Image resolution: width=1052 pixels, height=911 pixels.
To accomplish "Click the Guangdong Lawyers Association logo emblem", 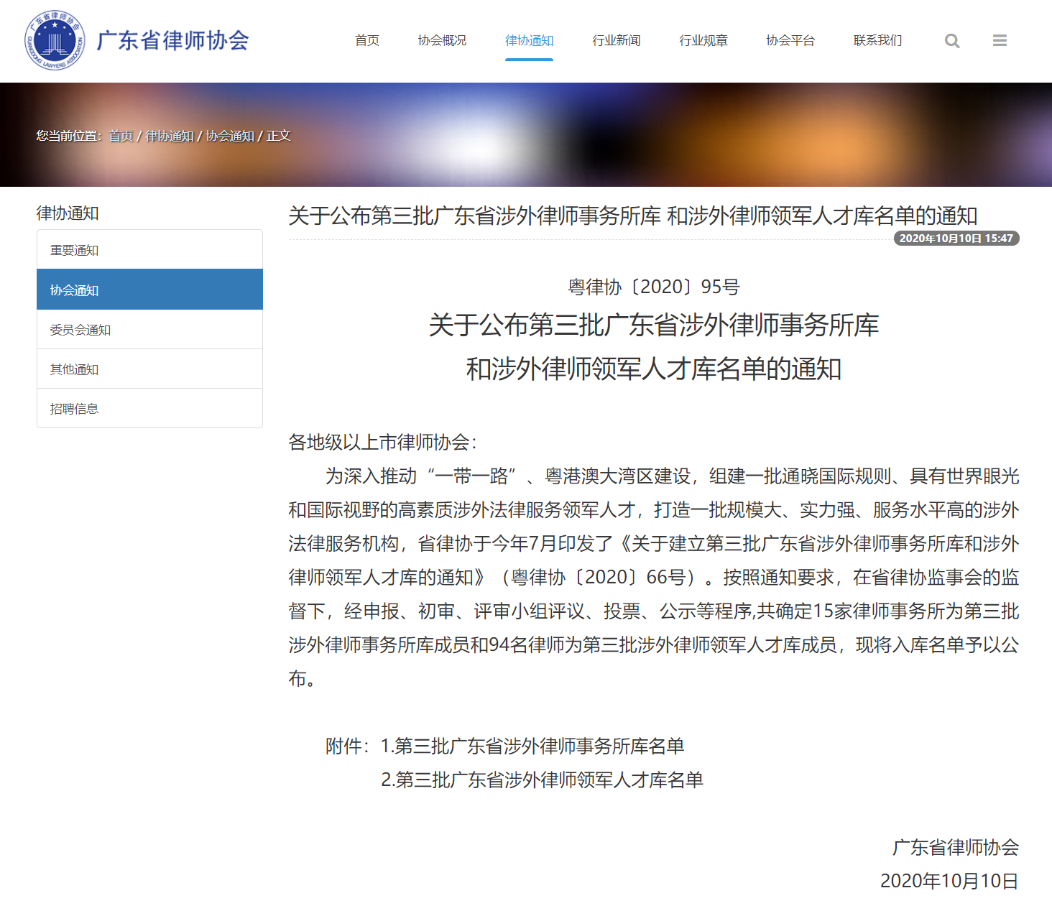I will pos(55,40).
